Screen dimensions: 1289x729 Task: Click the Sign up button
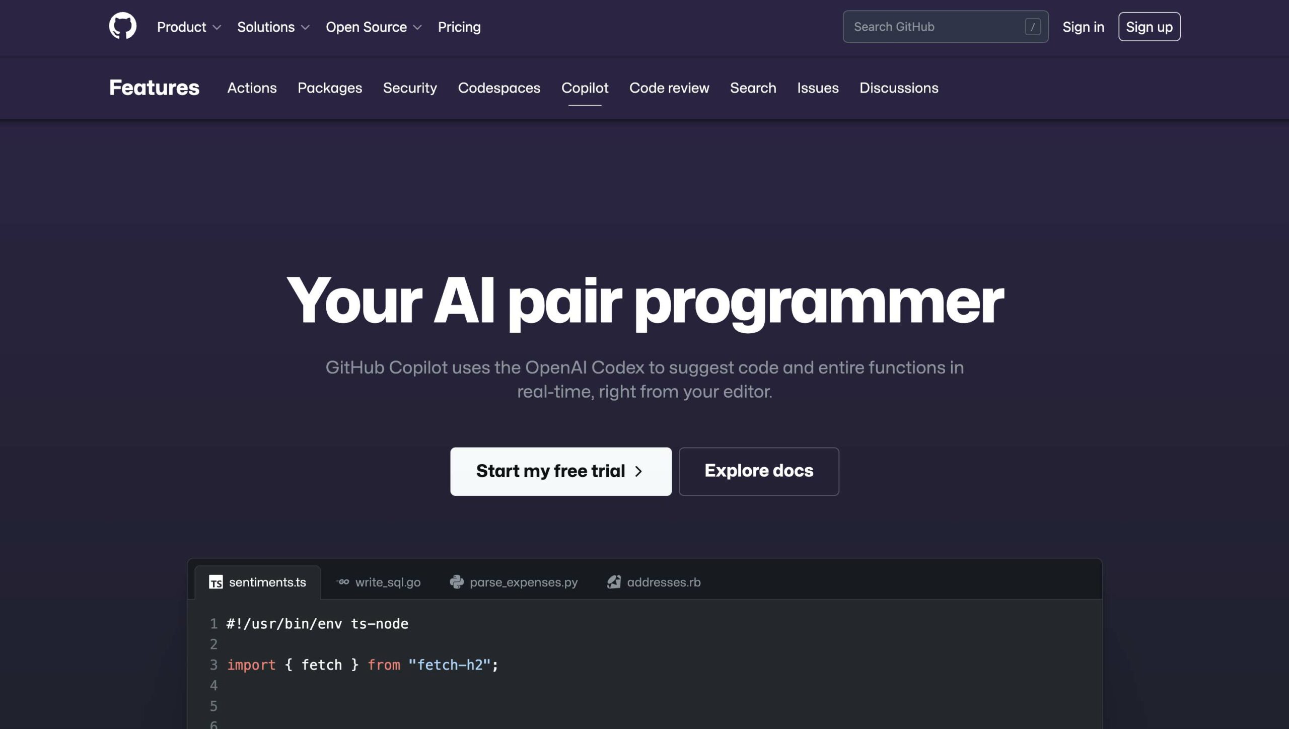point(1149,26)
